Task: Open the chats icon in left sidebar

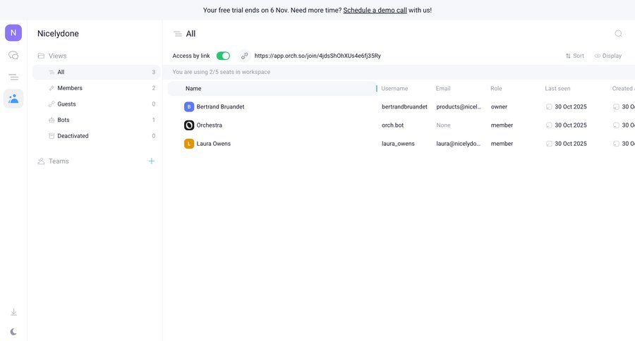Action: 13,55
